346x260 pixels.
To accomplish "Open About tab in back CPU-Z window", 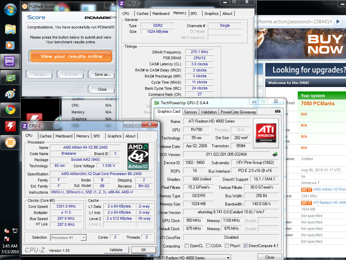I will (227, 14).
